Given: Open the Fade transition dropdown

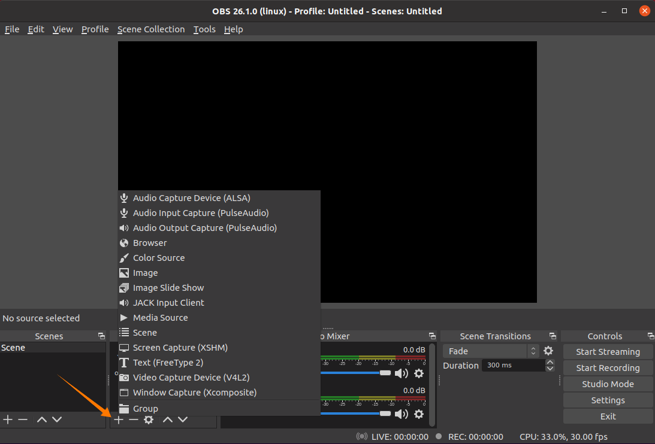Looking at the screenshot, I should pyautogui.click(x=491, y=351).
